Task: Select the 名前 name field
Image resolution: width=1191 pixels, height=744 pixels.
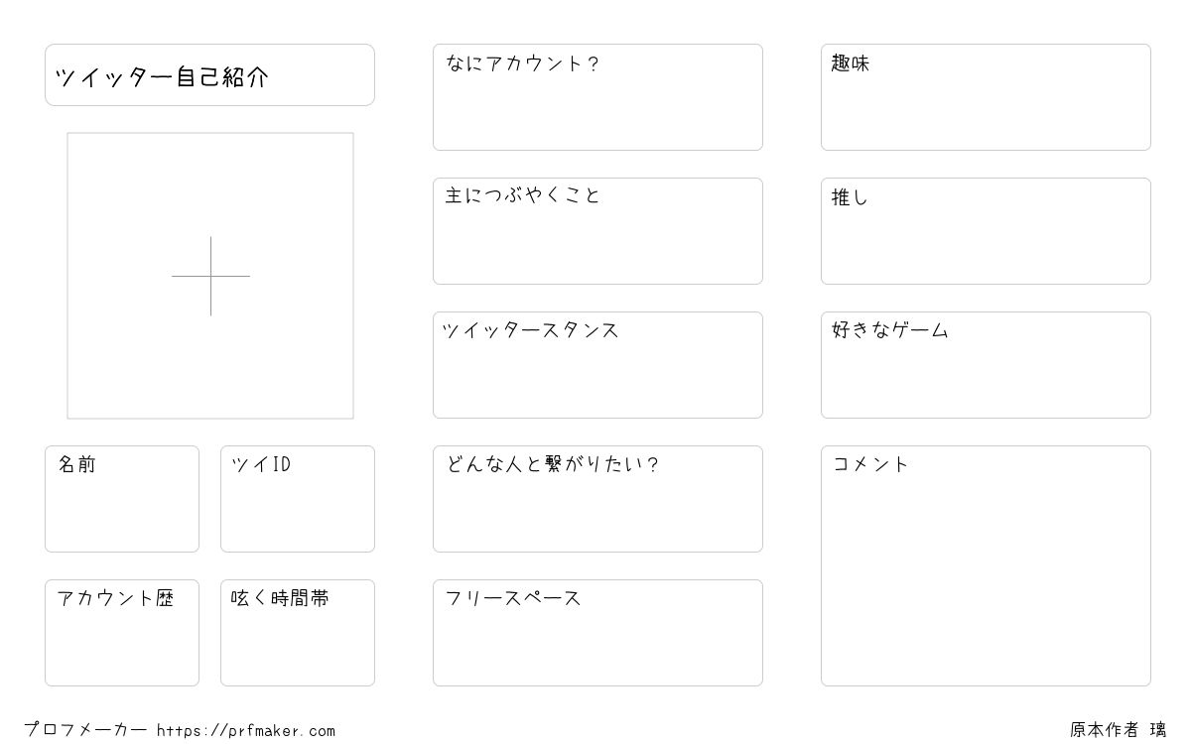Action: (122, 499)
